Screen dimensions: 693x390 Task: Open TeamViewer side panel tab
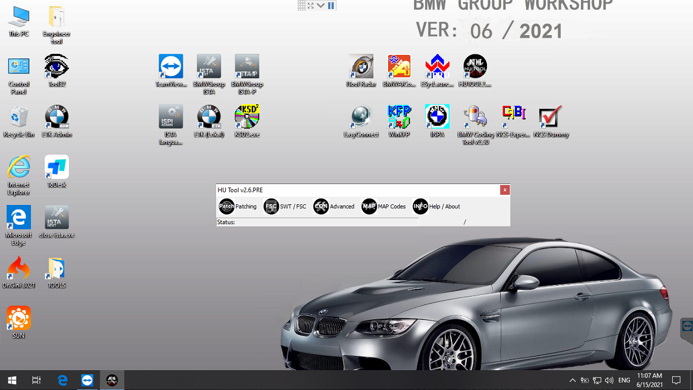687,327
